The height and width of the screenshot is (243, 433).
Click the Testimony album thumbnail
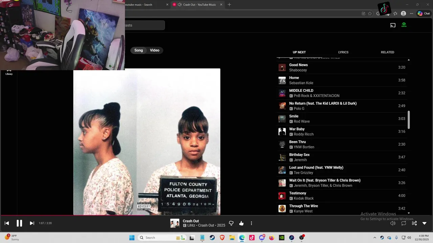pos(282,196)
